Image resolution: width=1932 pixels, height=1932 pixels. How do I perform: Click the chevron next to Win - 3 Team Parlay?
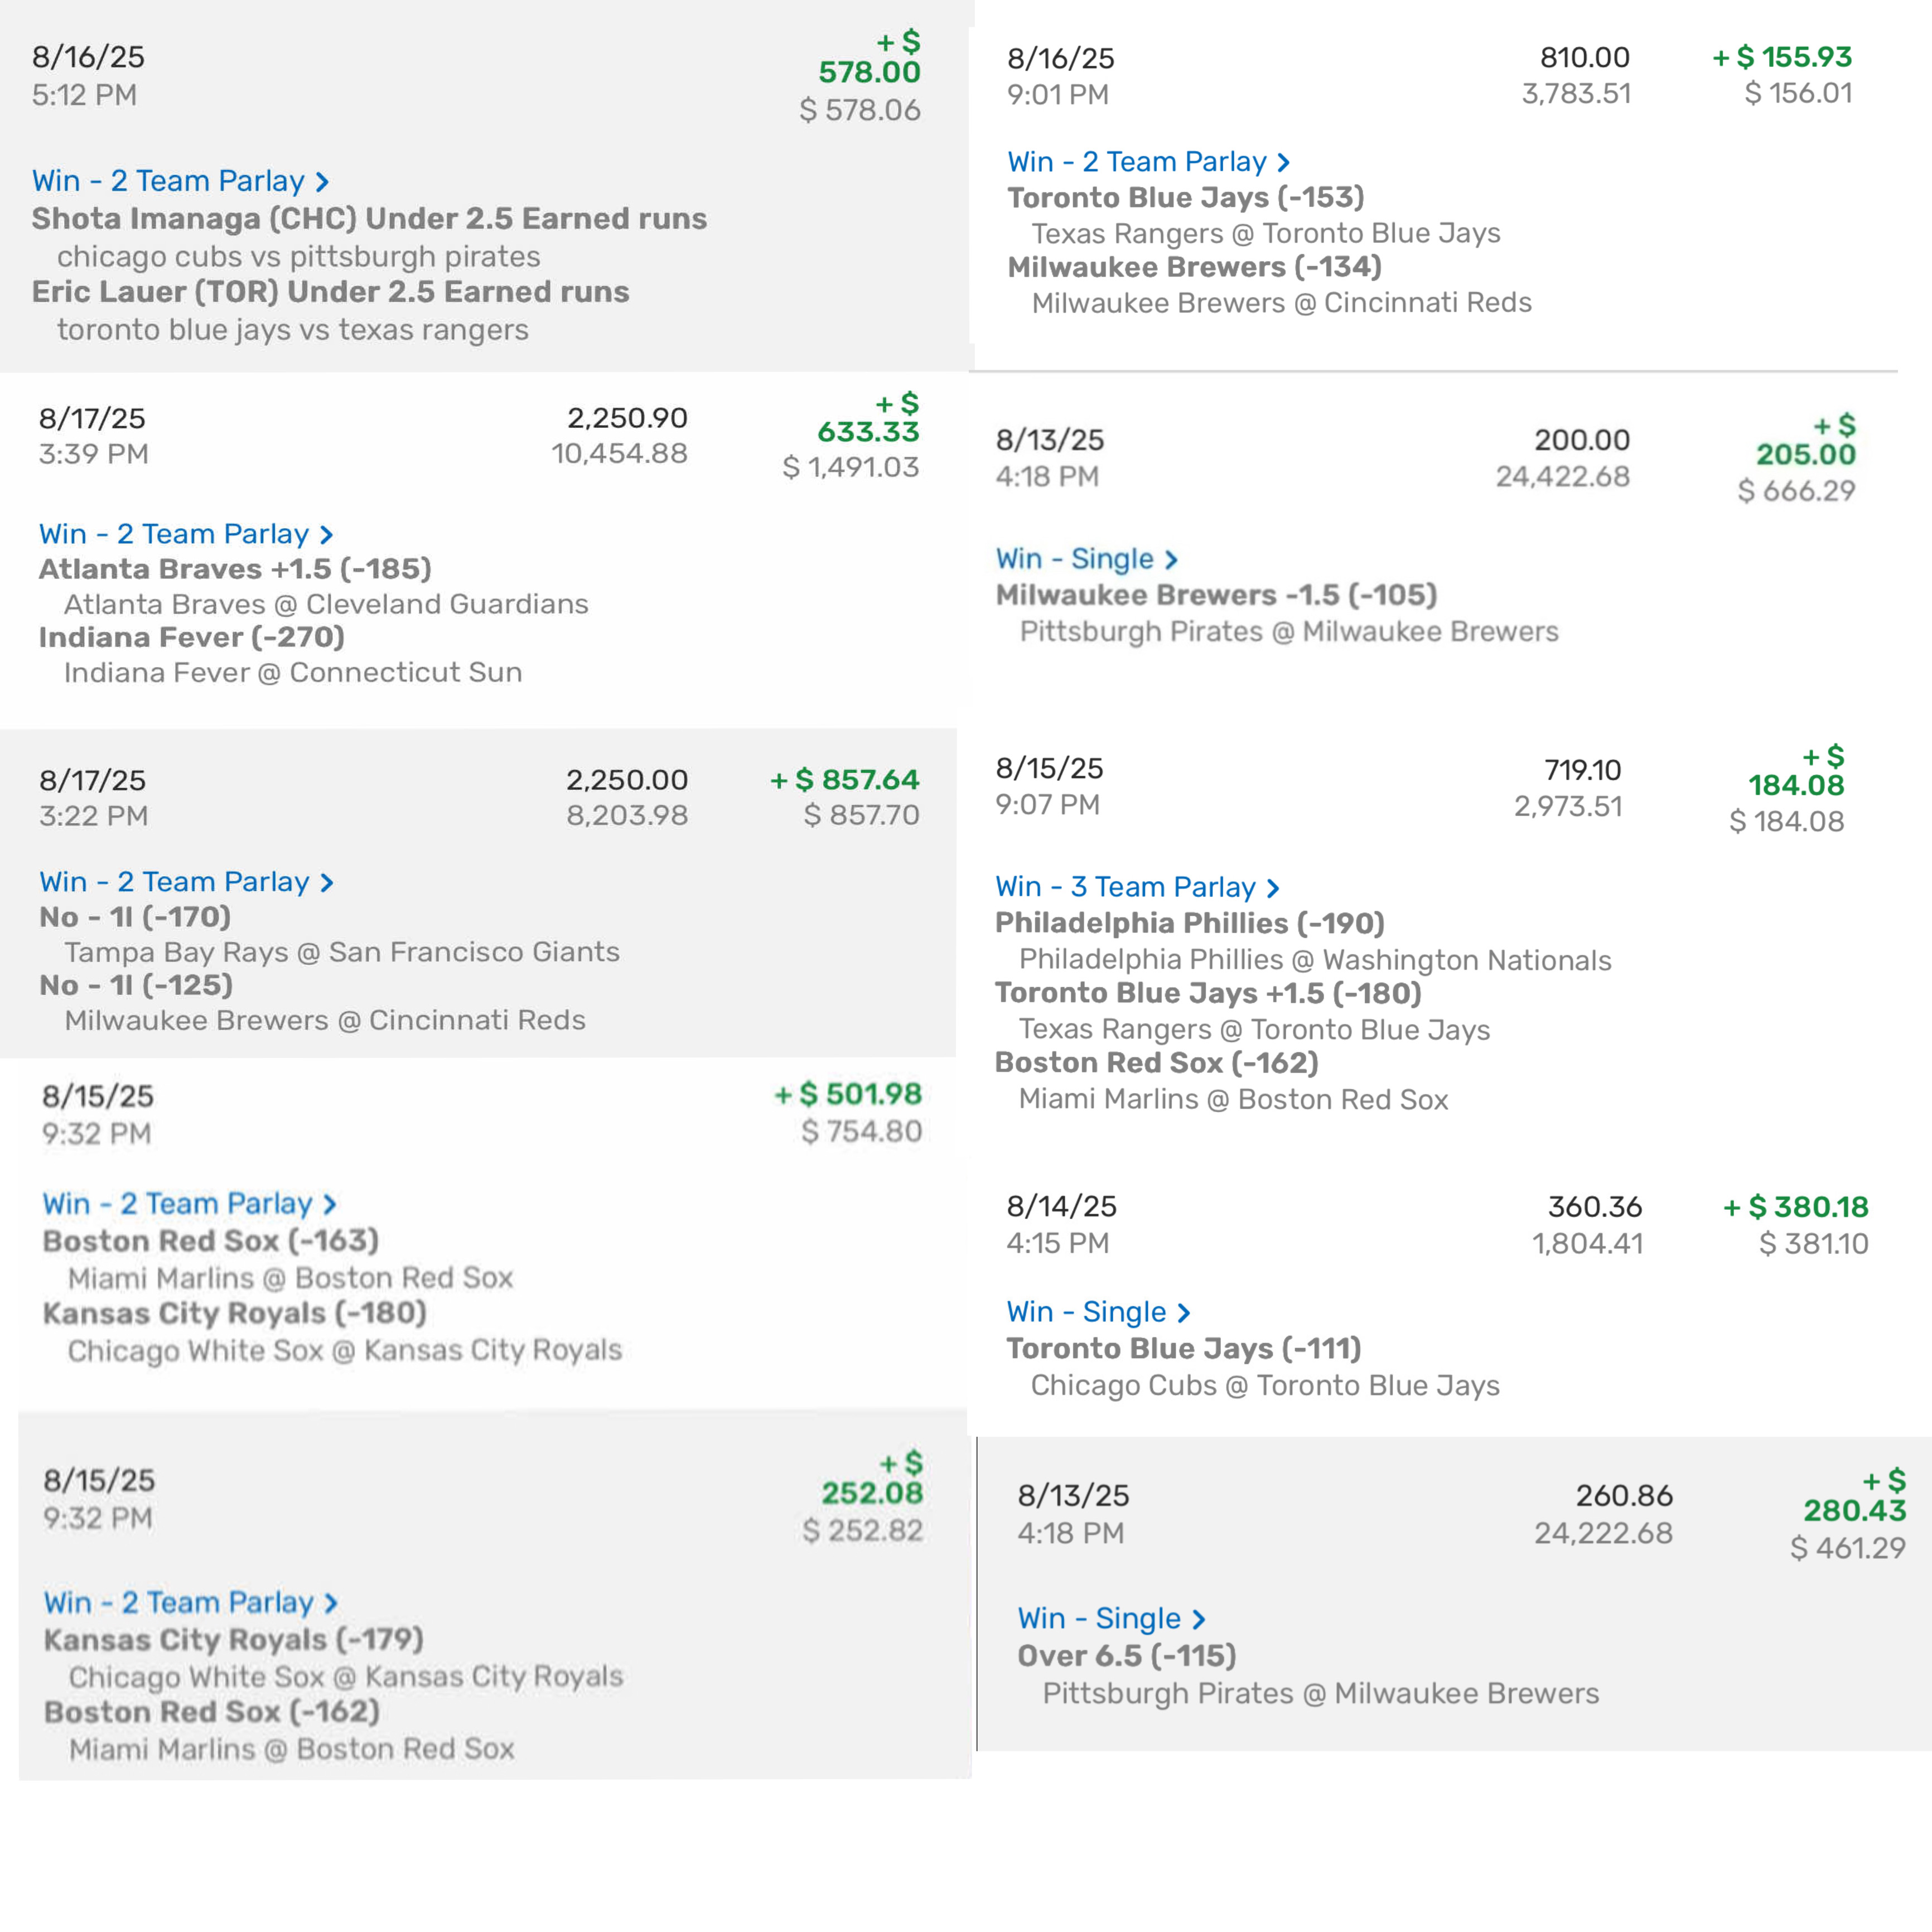coord(1273,888)
